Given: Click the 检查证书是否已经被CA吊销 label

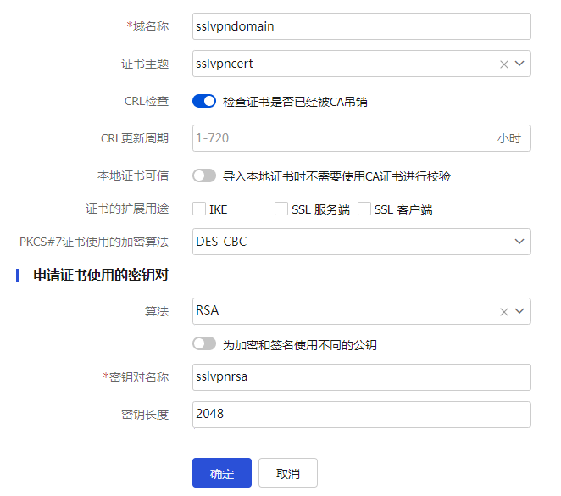Looking at the screenshot, I should (x=295, y=102).
